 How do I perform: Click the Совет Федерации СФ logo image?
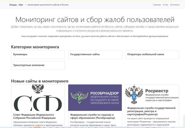pos(38,98)
